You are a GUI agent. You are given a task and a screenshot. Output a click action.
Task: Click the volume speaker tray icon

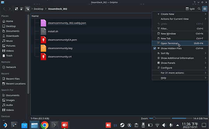[164, 125]
